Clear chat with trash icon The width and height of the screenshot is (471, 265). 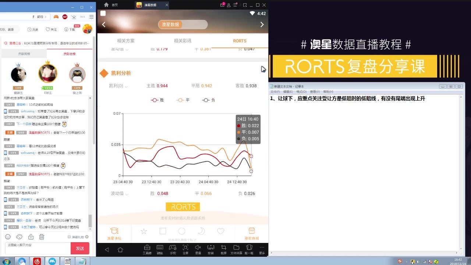pos(42,237)
